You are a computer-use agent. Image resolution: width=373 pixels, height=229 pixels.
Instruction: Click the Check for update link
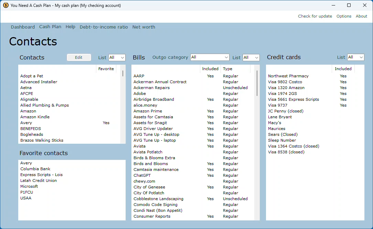click(315, 16)
